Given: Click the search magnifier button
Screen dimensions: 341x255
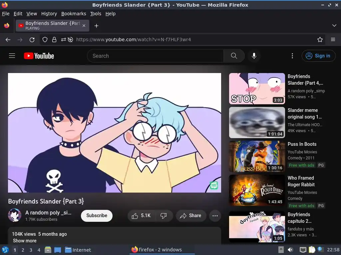Looking at the screenshot, I should click(x=234, y=56).
